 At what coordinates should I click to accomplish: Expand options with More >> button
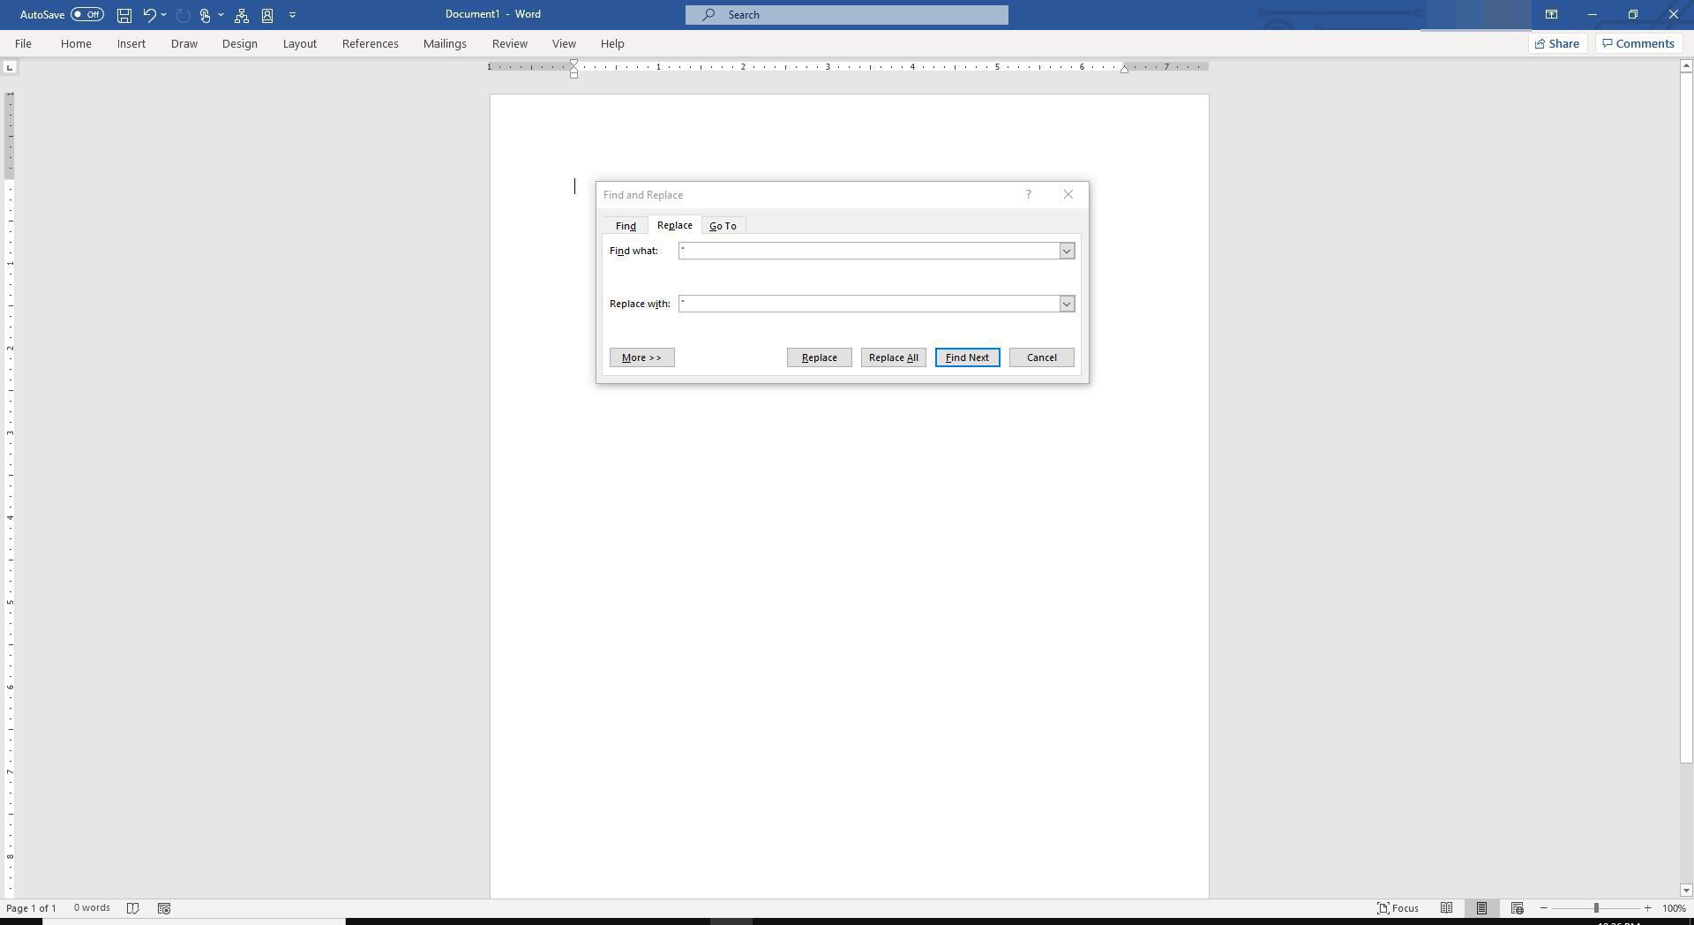click(642, 357)
